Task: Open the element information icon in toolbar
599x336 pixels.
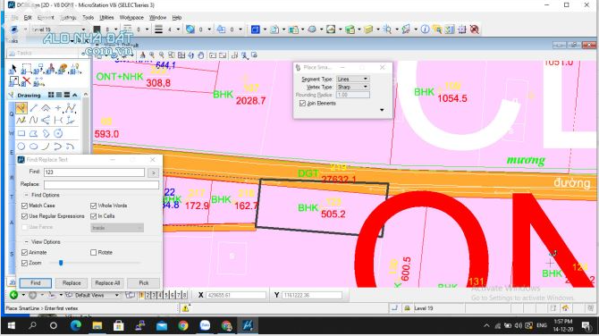Action: [x=425, y=29]
